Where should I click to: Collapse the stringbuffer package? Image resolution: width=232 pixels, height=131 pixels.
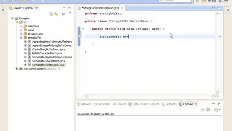tap(21, 37)
